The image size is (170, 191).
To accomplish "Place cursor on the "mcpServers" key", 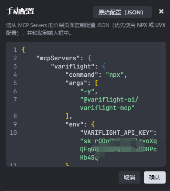I will (58, 58).
